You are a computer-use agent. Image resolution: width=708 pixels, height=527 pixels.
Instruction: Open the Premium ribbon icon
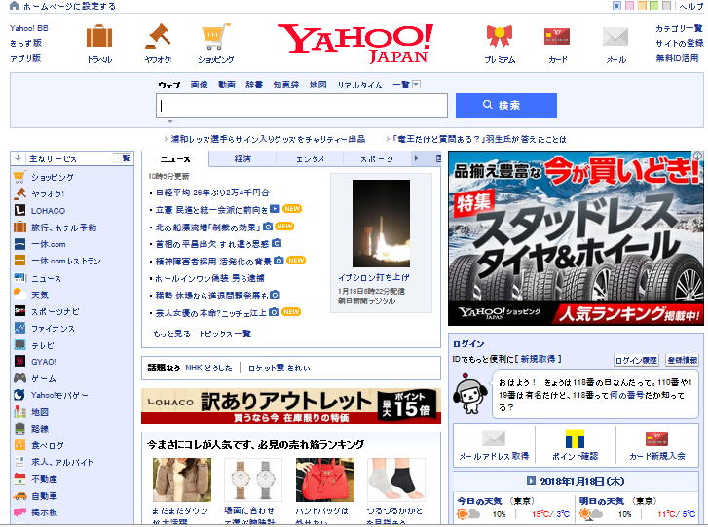[x=500, y=36]
